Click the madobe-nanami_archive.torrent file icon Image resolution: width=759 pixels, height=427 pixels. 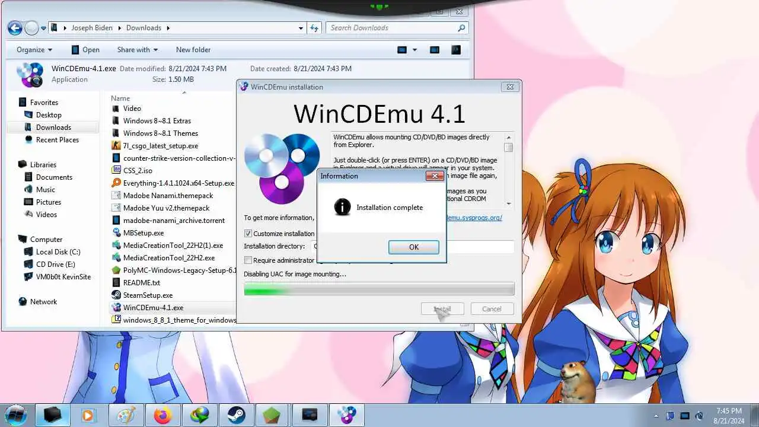[x=116, y=220]
